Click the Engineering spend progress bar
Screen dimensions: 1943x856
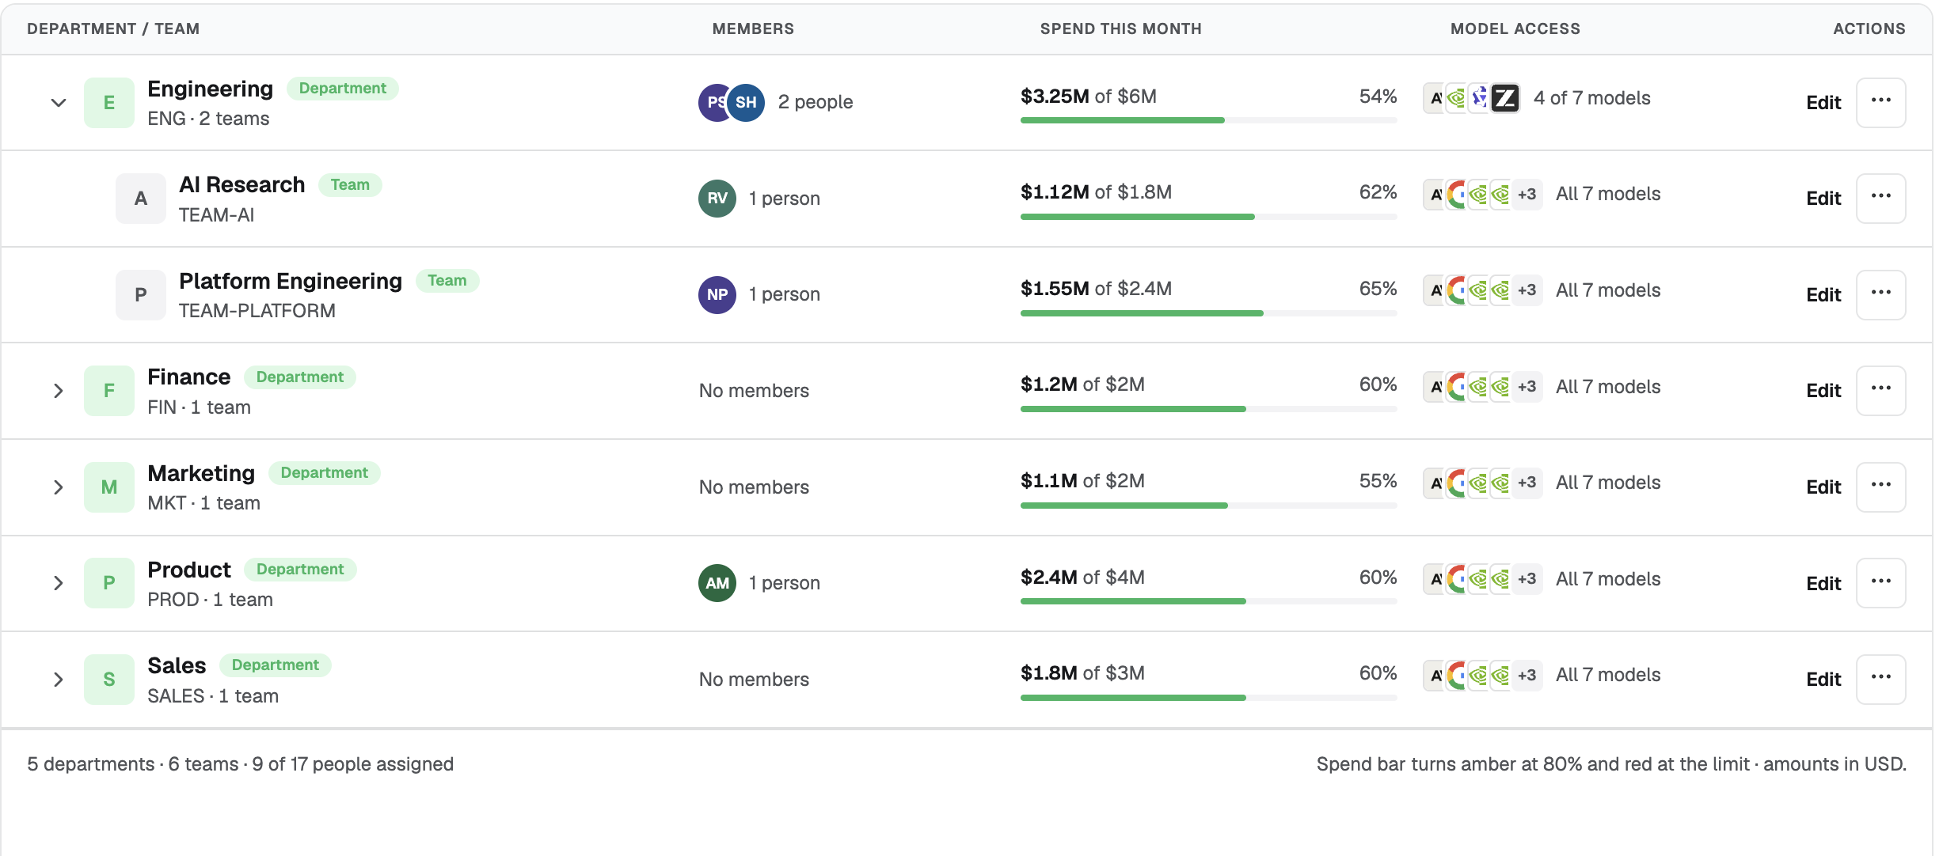[x=1208, y=120]
